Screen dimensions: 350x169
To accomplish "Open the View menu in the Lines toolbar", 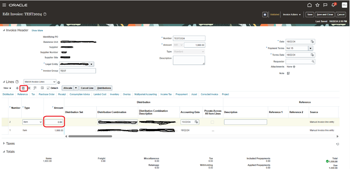I will pos(7,88).
